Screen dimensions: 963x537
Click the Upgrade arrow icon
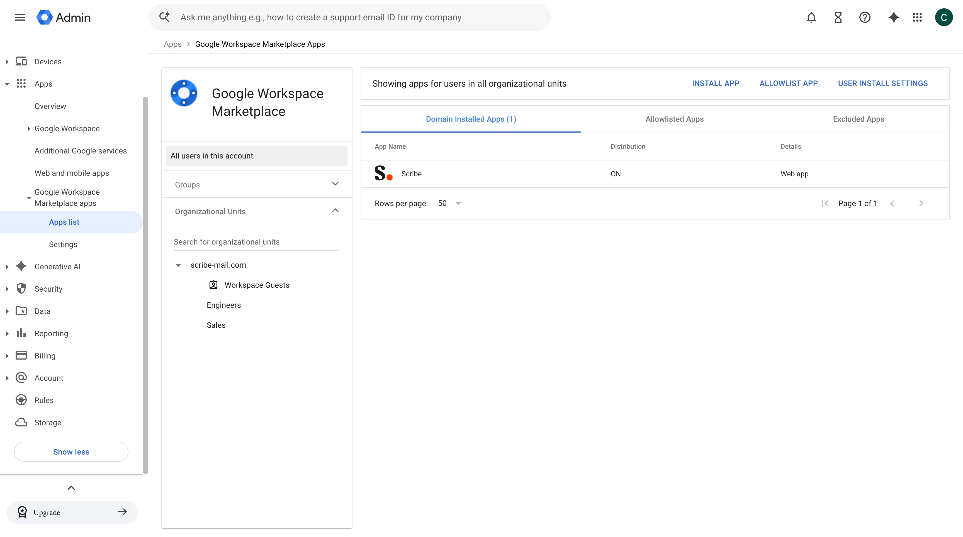[123, 512]
